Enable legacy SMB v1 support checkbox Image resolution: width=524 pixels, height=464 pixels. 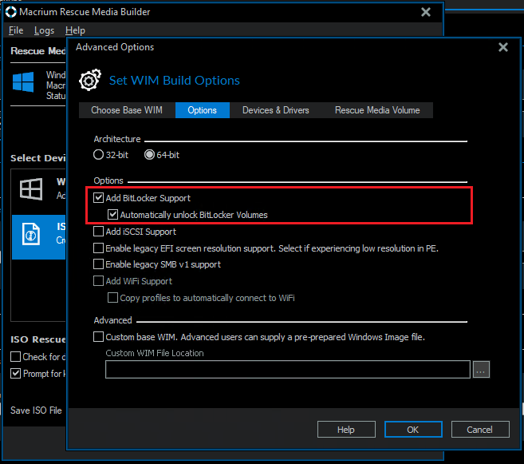point(98,264)
